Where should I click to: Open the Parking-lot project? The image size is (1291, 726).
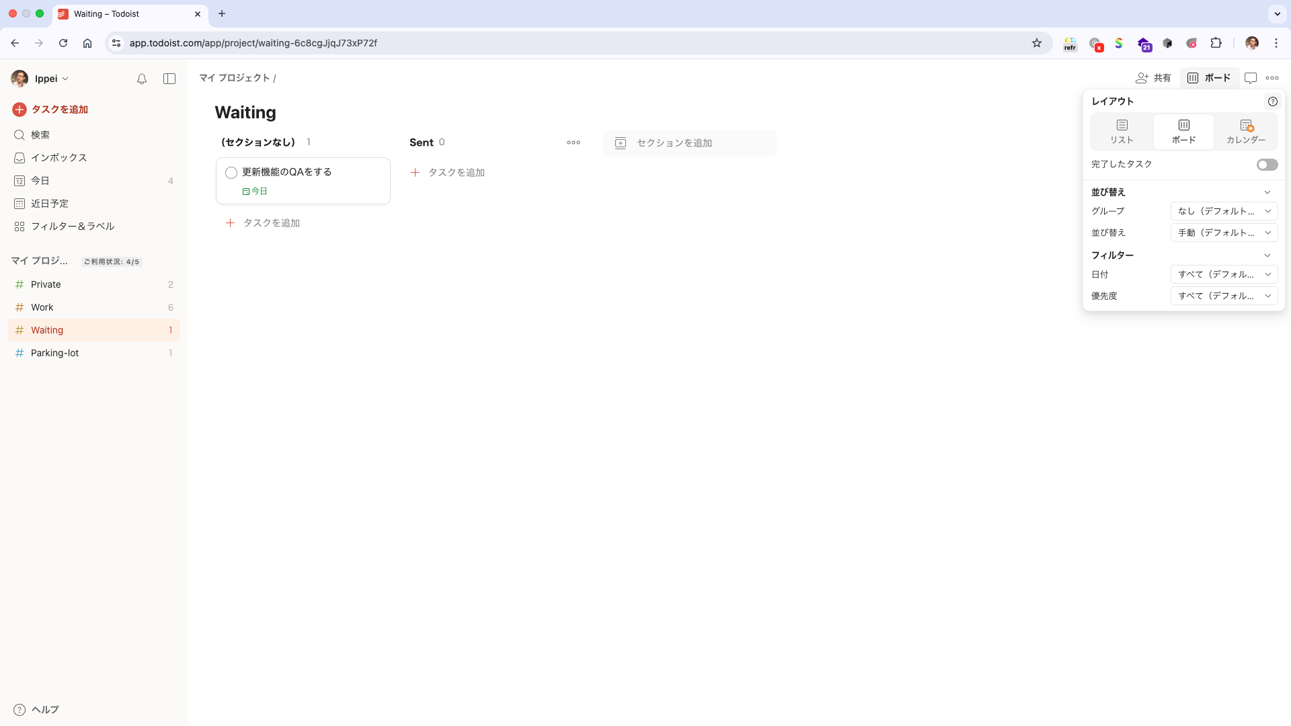click(55, 353)
